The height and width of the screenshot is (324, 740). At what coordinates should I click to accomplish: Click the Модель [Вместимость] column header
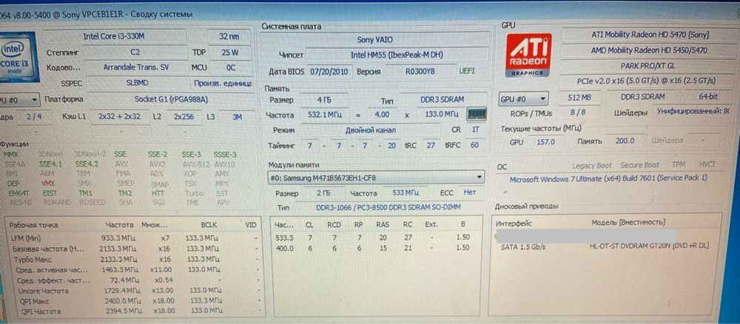pos(628,222)
